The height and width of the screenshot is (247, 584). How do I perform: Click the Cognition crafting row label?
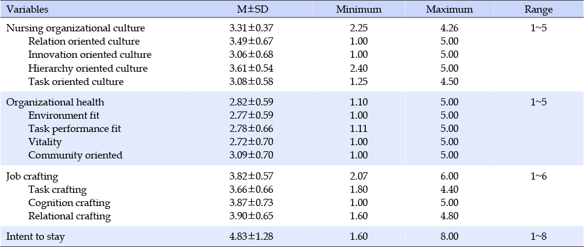pos(70,203)
